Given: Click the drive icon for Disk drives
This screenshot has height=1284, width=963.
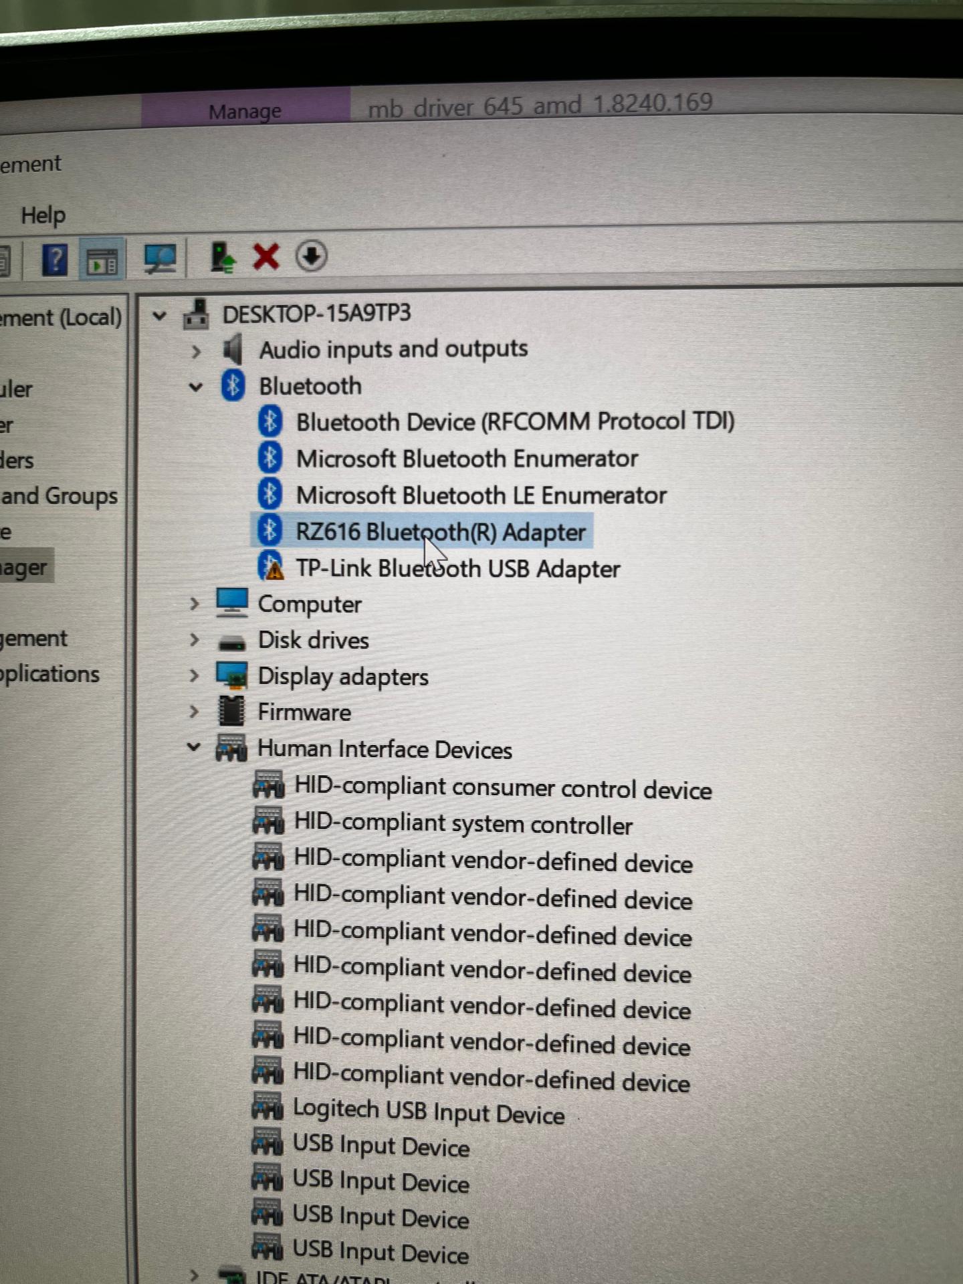Looking at the screenshot, I should (232, 643).
